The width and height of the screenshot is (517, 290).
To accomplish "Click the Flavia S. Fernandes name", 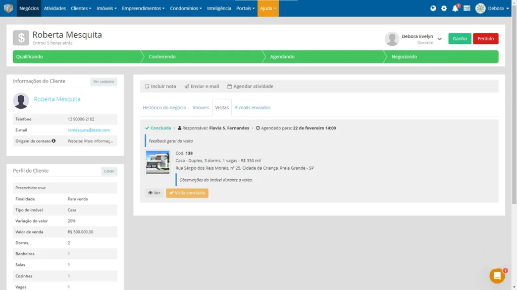I will [229, 128].
